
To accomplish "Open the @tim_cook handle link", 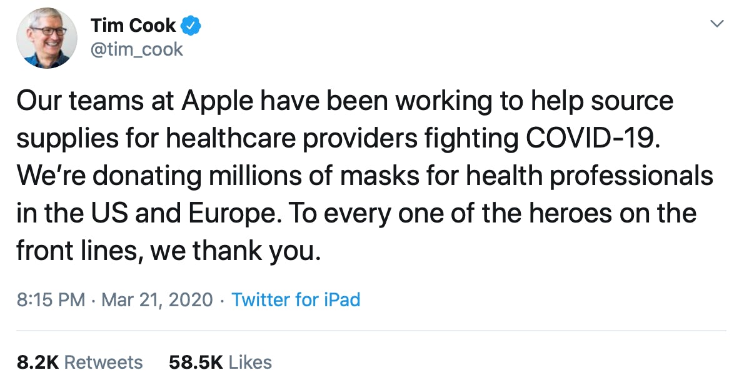I will click(x=137, y=49).
